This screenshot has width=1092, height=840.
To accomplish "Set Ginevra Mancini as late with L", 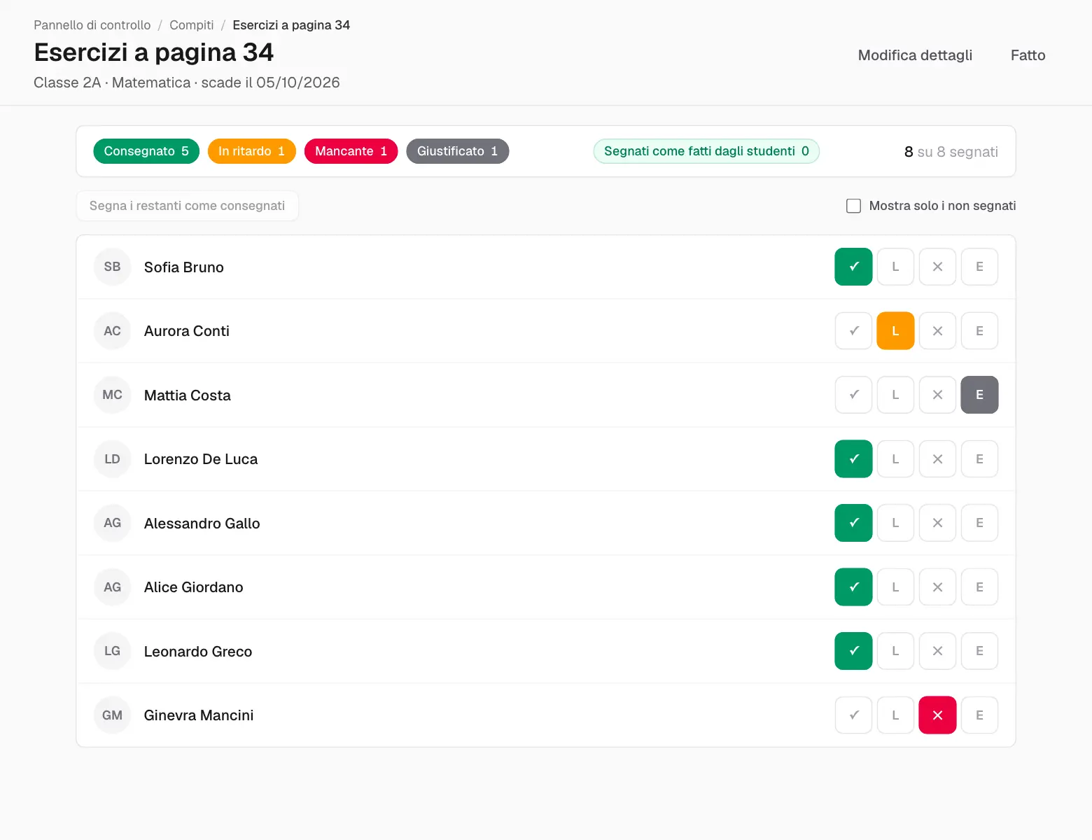I will [x=895, y=715].
